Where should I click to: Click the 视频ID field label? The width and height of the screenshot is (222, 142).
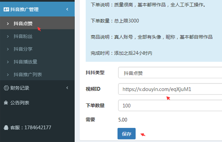coord(93,89)
